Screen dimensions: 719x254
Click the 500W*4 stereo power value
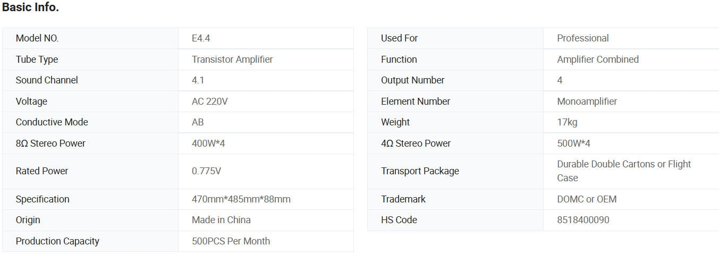[x=574, y=143]
